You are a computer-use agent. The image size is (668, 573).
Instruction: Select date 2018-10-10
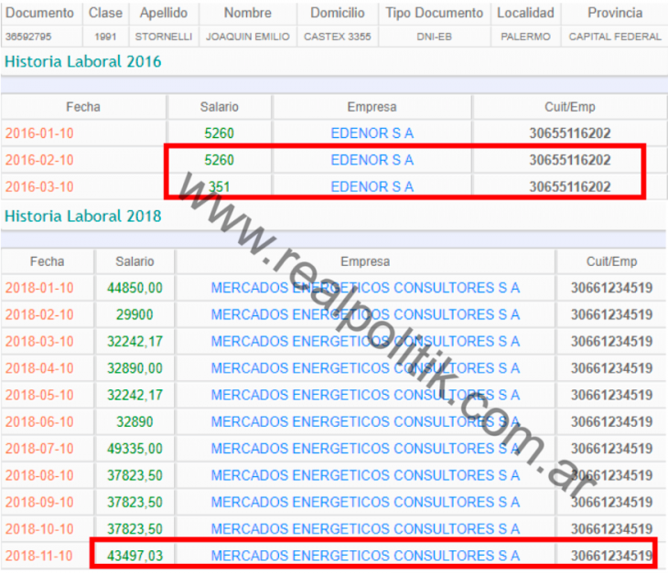coord(39,529)
